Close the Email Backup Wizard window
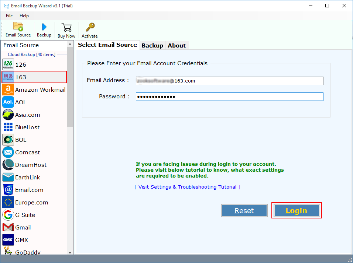This screenshot has height=263, width=353. click(x=344, y=6)
